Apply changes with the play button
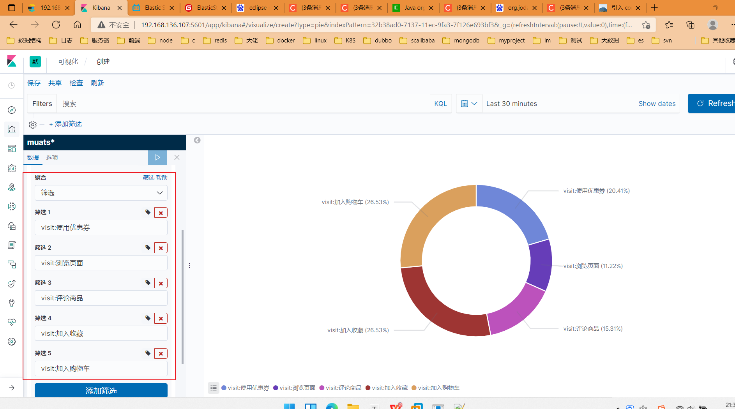The width and height of the screenshot is (735, 409). tap(157, 157)
